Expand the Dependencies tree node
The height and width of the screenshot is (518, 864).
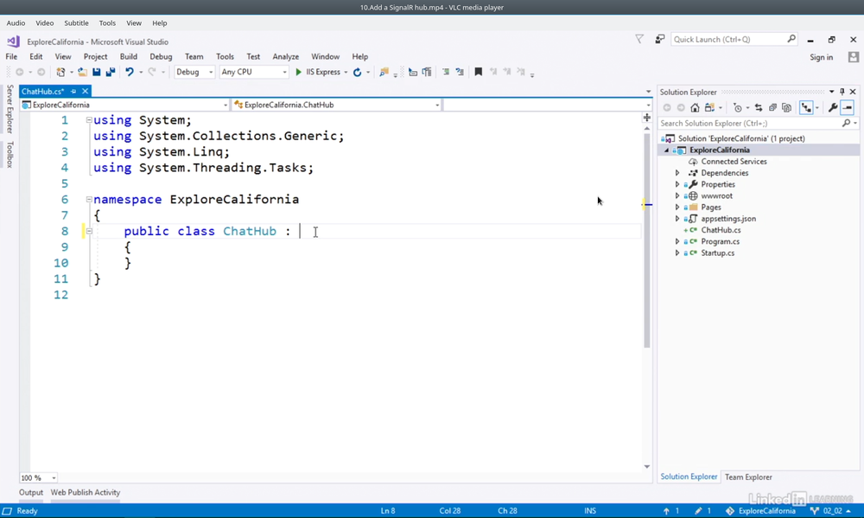point(677,173)
